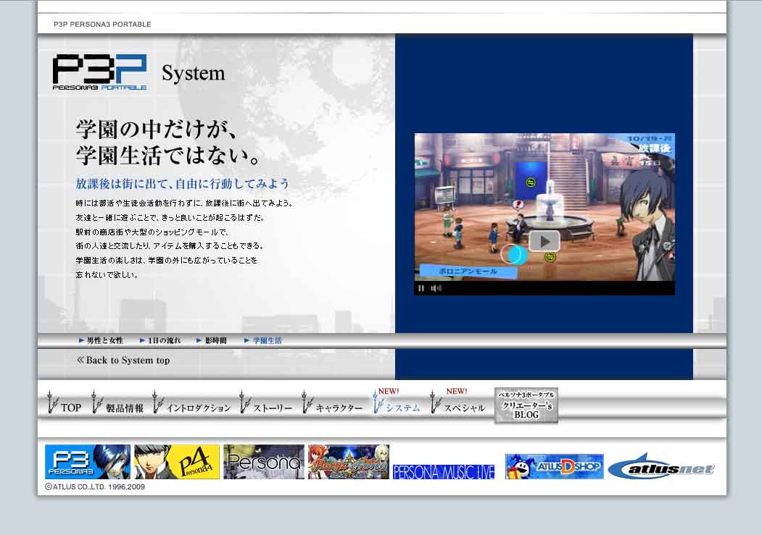Select the 学園生活 system page

[x=263, y=340]
